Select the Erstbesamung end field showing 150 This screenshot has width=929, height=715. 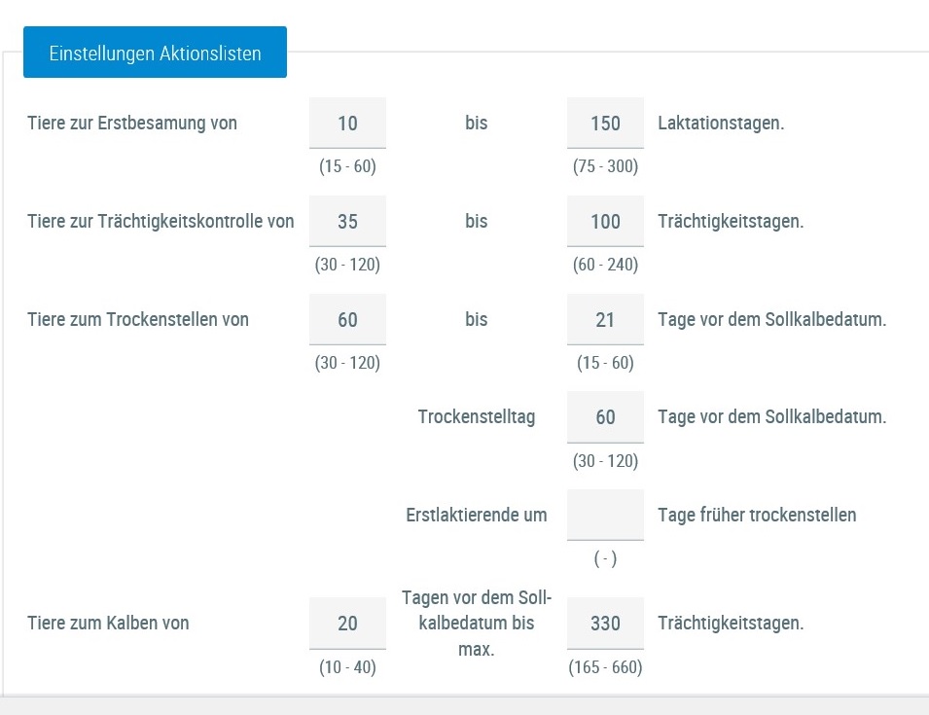pos(605,124)
